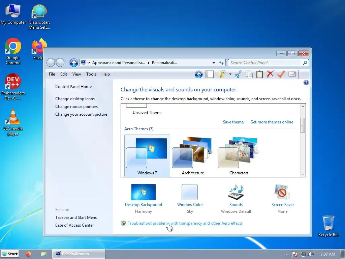Open the Edit menu
The image size is (345, 259).
pyautogui.click(x=64, y=74)
